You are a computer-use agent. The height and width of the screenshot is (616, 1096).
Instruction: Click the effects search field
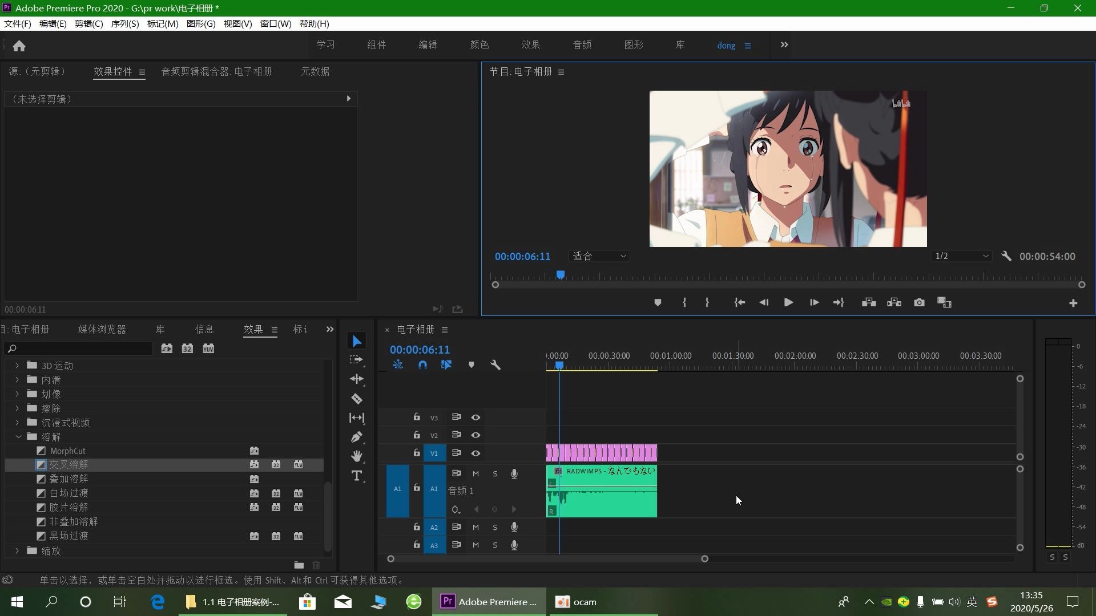[x=79, y=348]
